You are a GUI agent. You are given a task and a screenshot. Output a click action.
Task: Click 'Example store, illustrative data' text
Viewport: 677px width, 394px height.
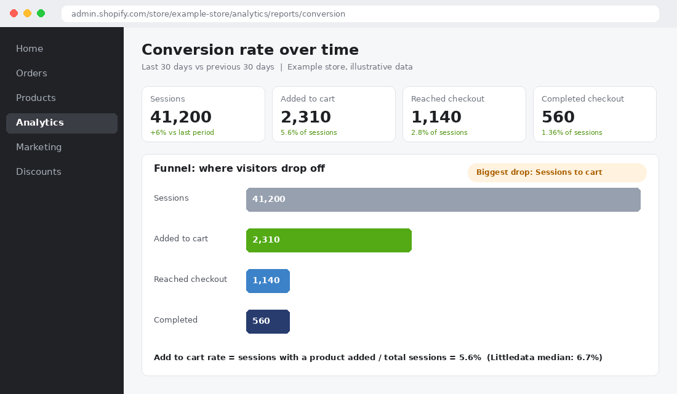click(350, 67)
